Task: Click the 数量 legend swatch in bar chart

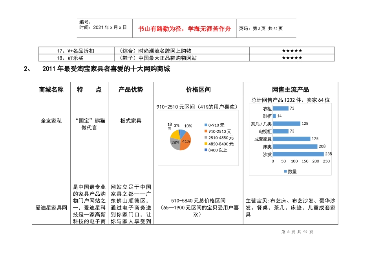Action: pos(285,171)
